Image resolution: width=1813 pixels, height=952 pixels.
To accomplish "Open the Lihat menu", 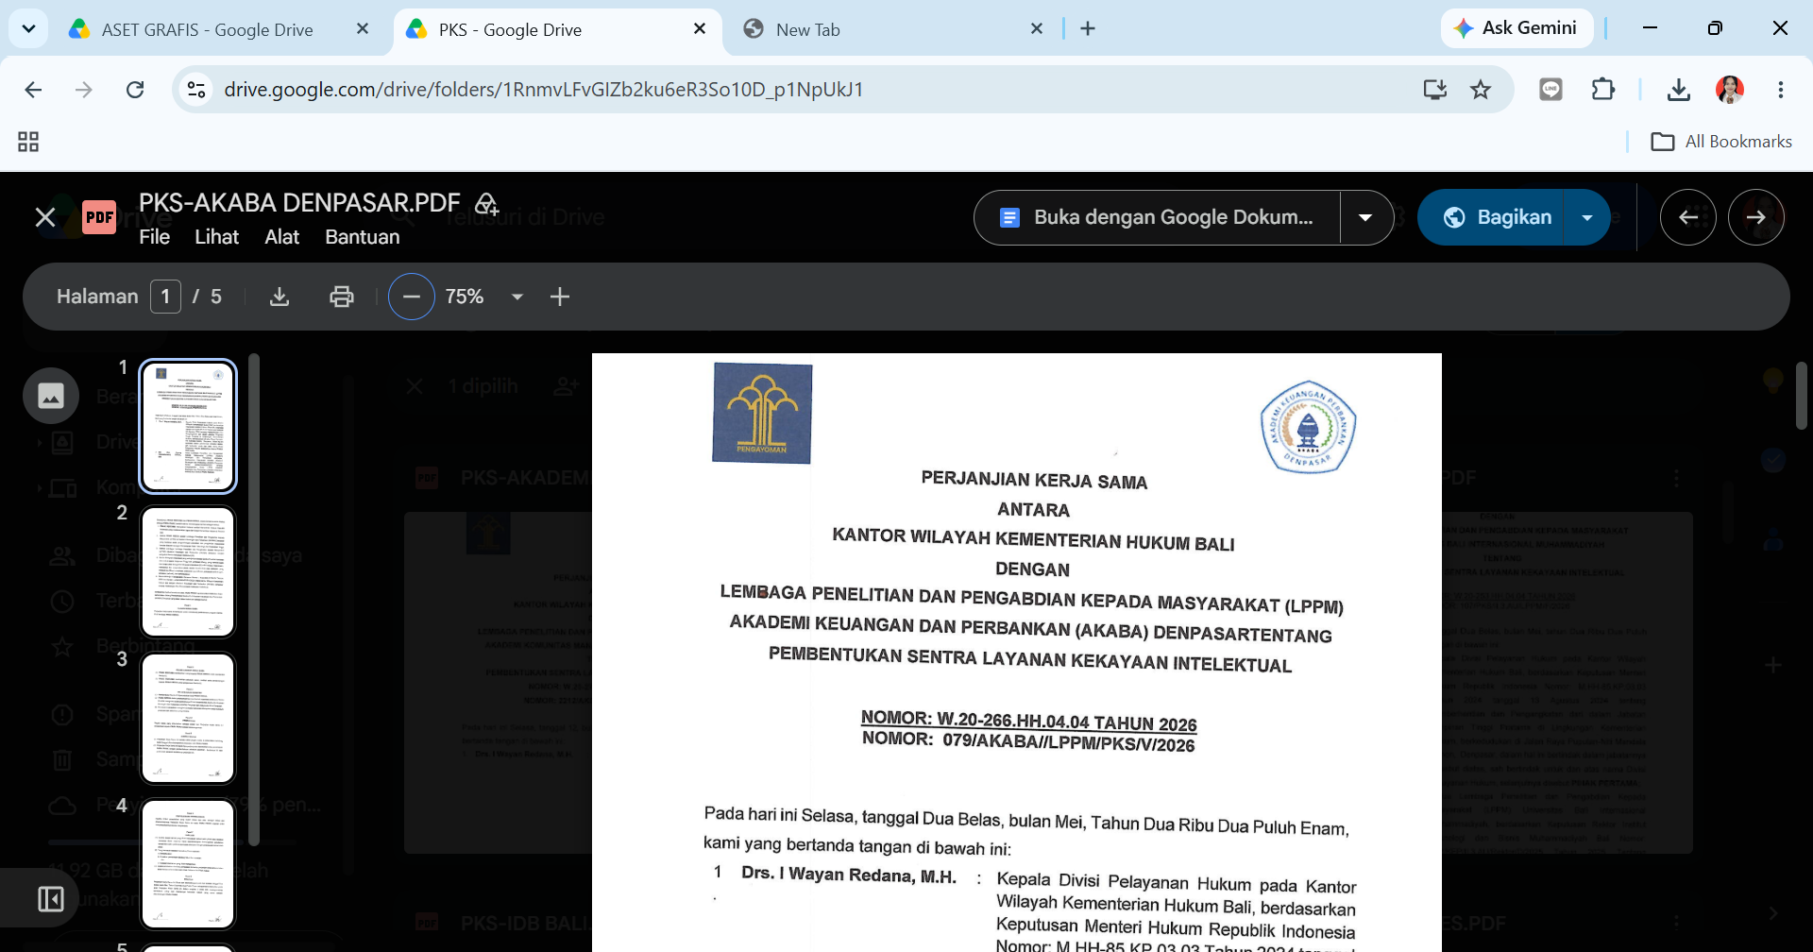I will (x=217, y=237).
